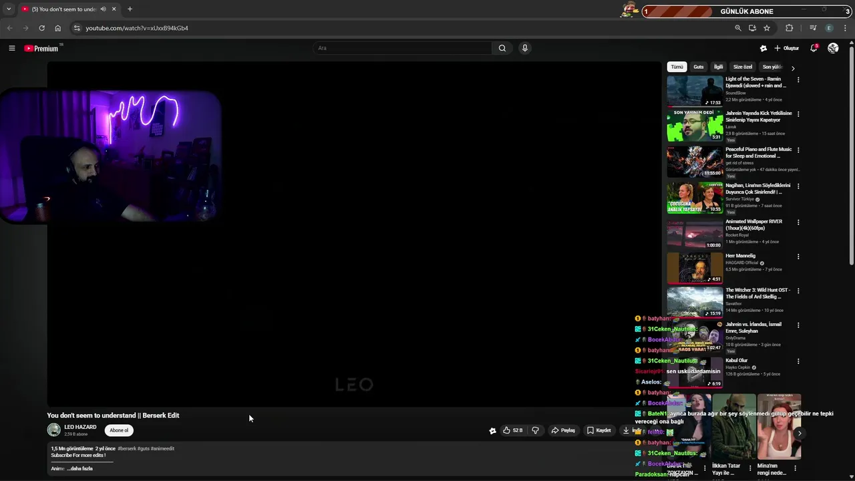Like the video with 52 B thumbs up
Image resolution: width=855 pixels, height=481 pixels.
[513, 430]
